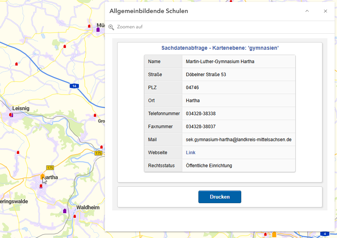The height and width of the screenshot is (238, 337).
Task: Click the red marker above Leisnig
Action: pos(16,64)
